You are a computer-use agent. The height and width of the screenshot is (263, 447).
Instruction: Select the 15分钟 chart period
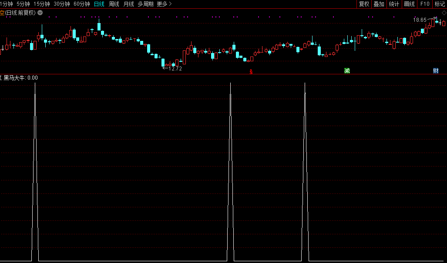coord(42,4)
